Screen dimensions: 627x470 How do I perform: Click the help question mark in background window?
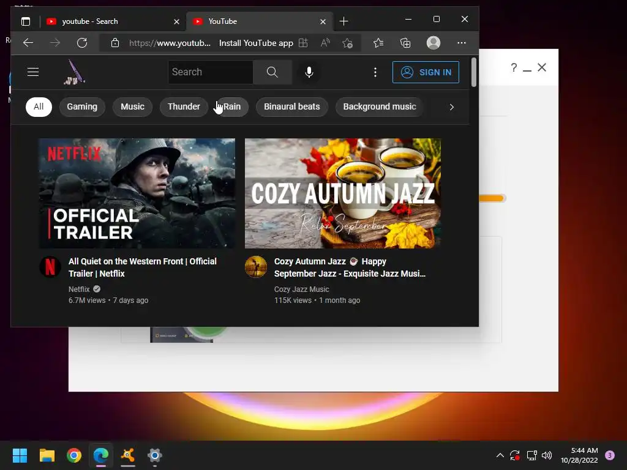pos(514,67)
